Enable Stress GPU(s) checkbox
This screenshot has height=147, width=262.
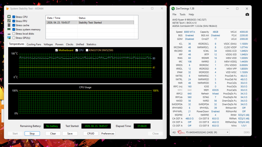point(14,38)
